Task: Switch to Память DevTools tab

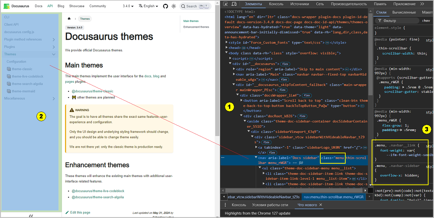Action: [380, 4]
